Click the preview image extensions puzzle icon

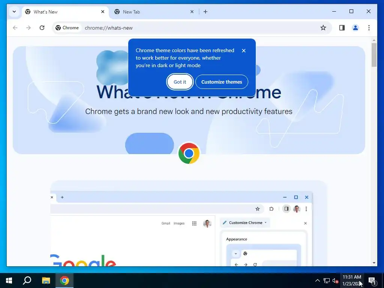(271, 209)
